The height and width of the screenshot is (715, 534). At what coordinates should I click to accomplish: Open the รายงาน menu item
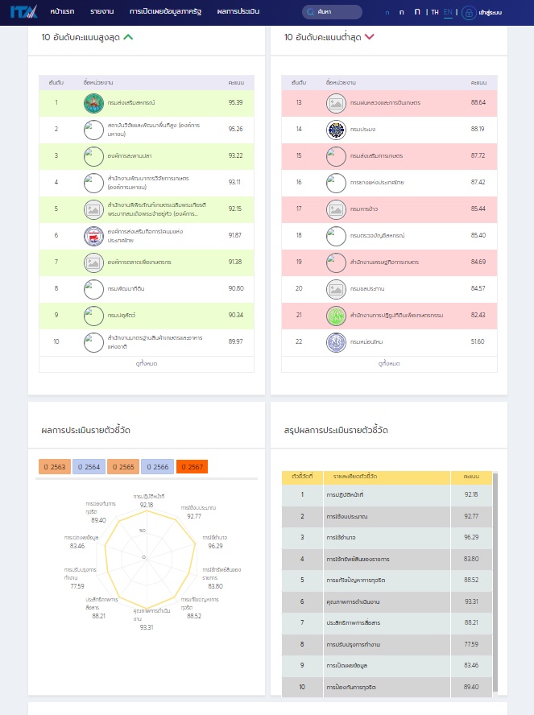tap(101, 12)
